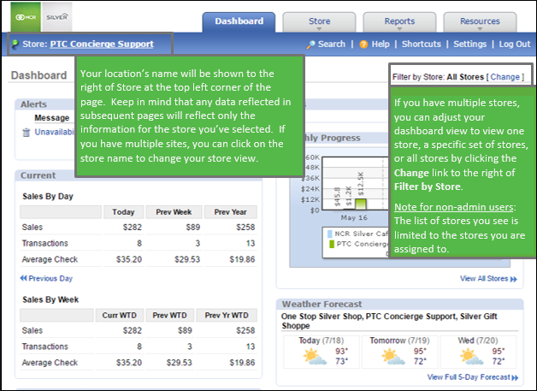Open the Resources tab
Screen dimensions: 537x391
pyautogui.click(x=480, y=21)
